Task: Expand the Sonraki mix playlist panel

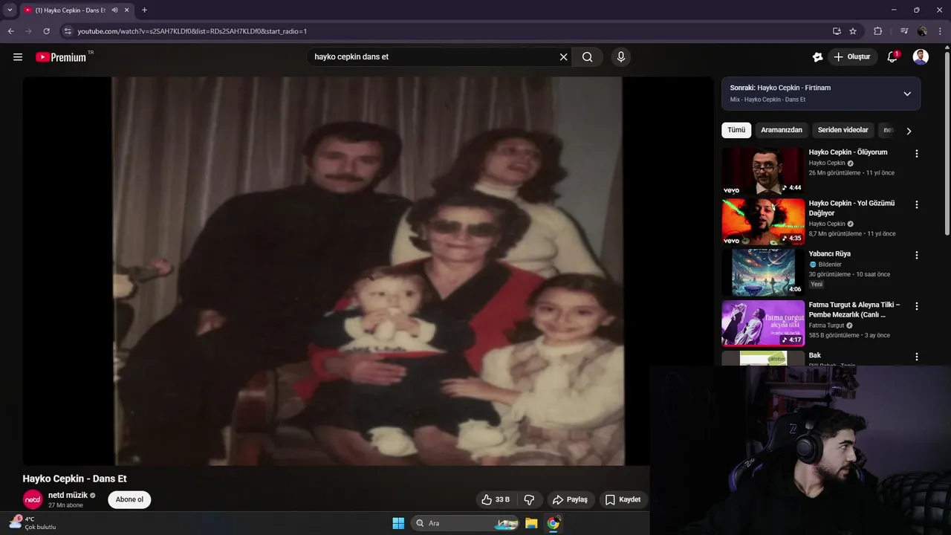Action: (906, 94)
